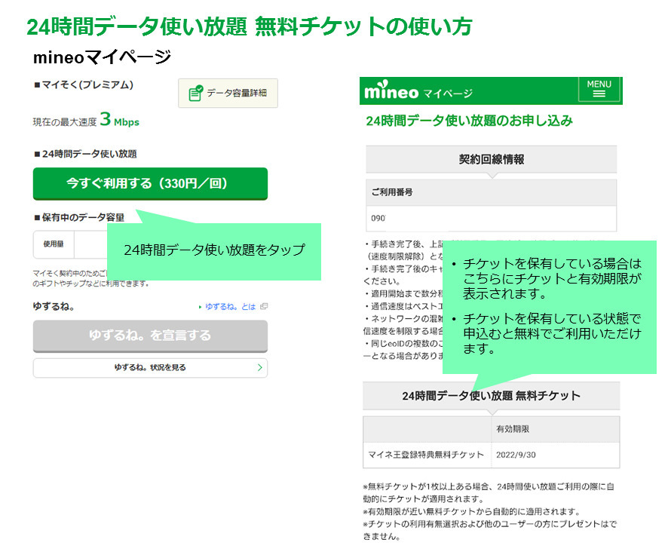Image resolution: width=671 pixels, height=558 pixels.
Task: Click the マイページ header text
Action: point(447,94)
